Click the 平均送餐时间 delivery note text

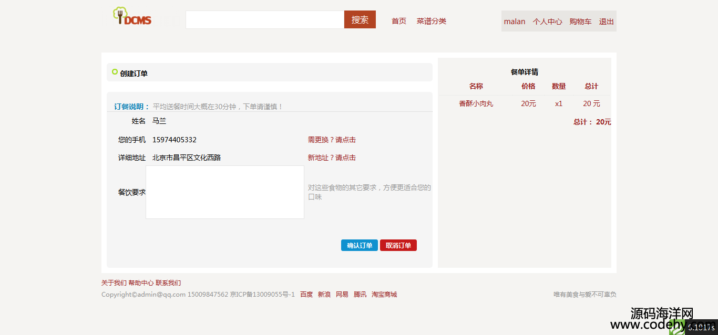point(218,107)
